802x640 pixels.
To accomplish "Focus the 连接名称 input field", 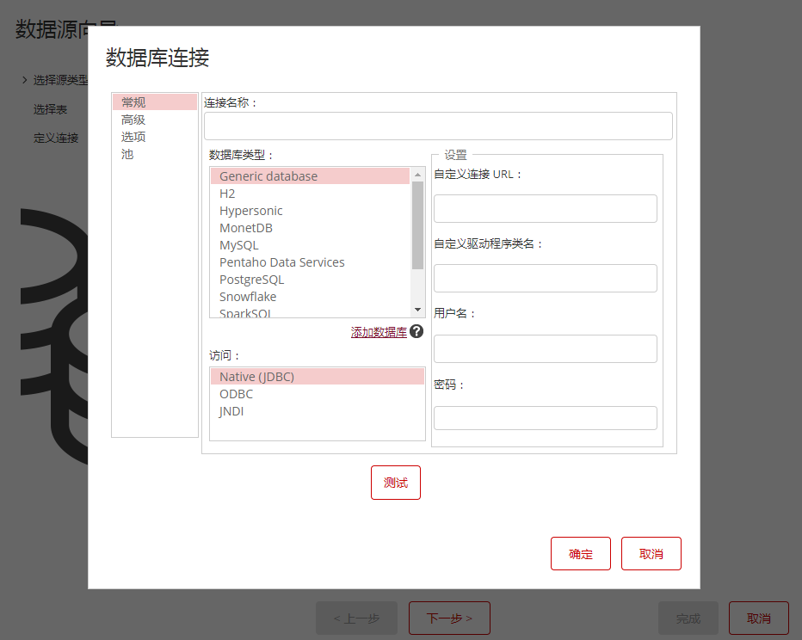I will [438, 126].
